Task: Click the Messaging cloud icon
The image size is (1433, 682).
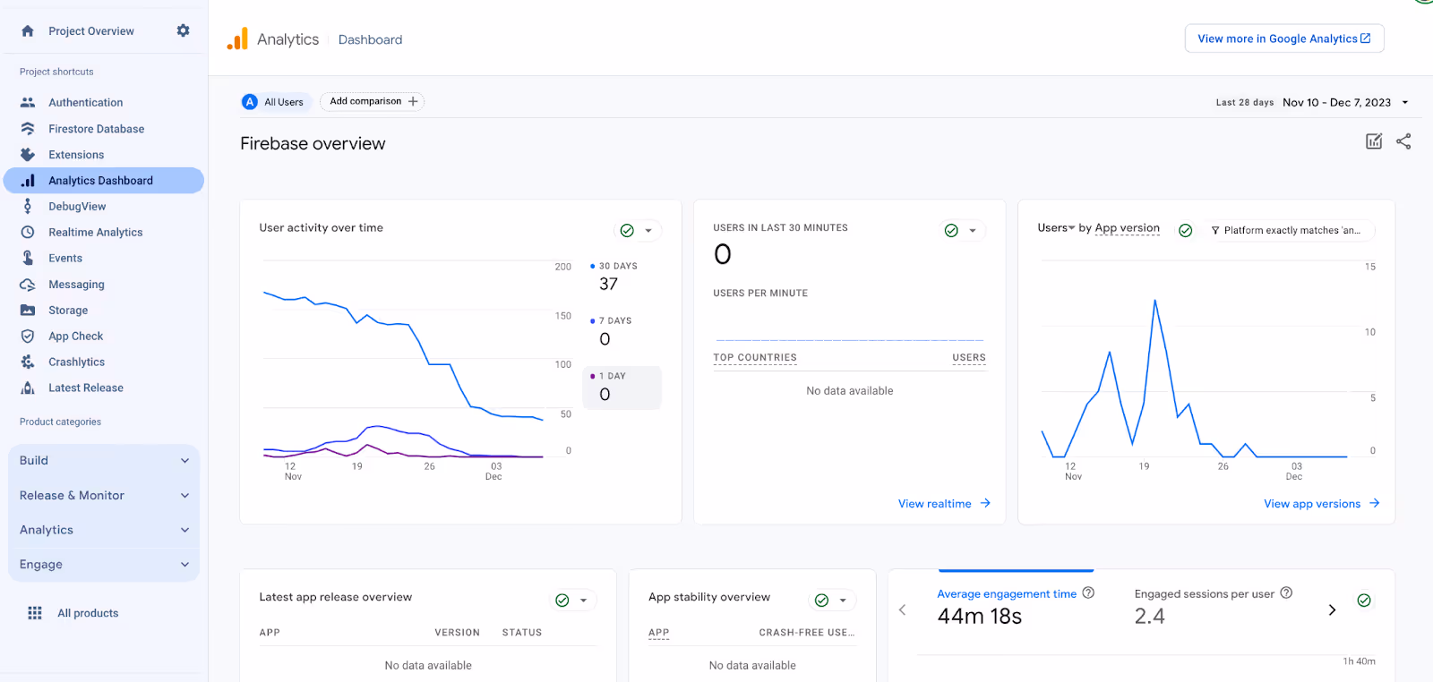Action: 28,284
